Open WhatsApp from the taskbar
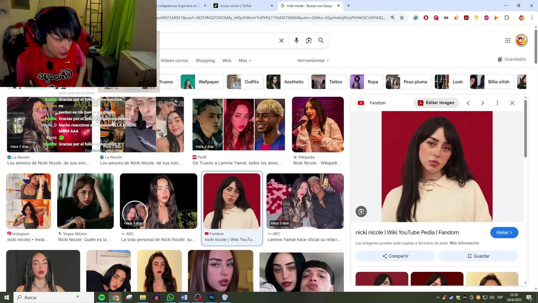The width and height of the screenshot is (538, 303). click(x=170, y=298)
